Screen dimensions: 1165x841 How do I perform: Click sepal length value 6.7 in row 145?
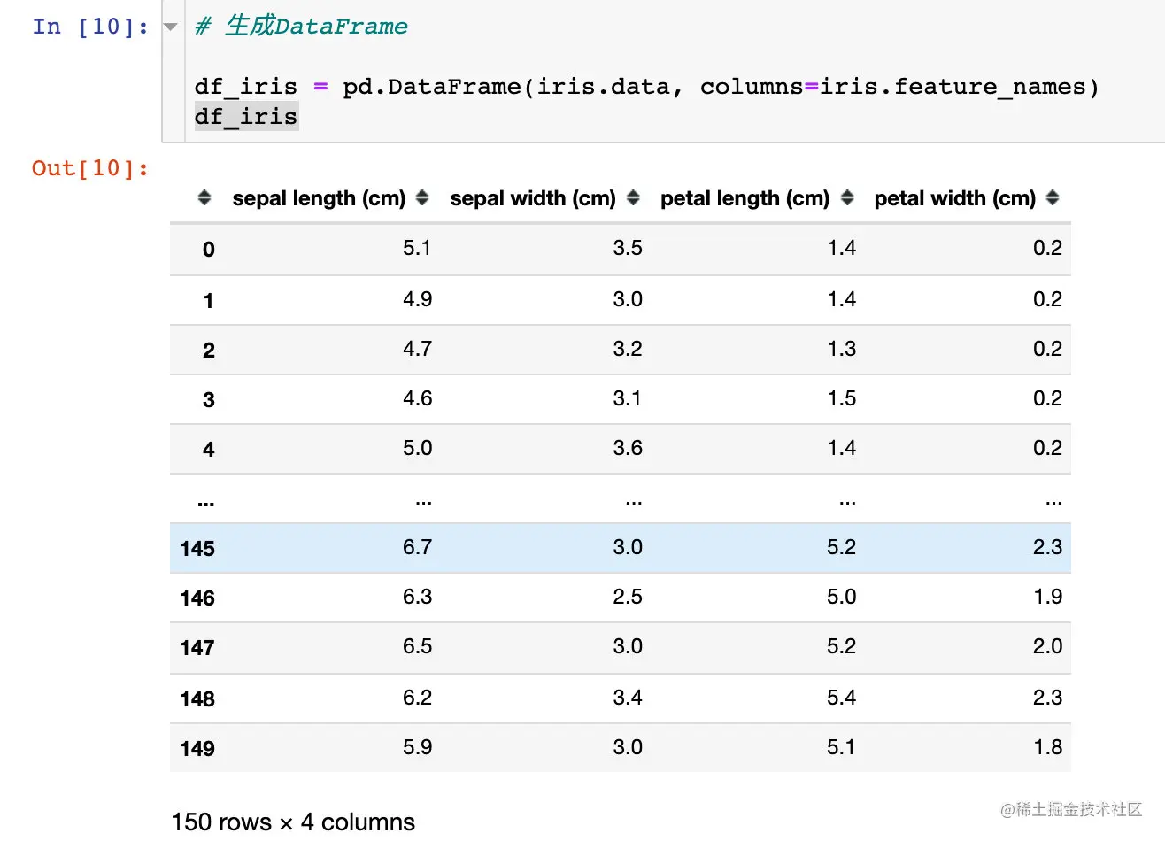(417, 547)
